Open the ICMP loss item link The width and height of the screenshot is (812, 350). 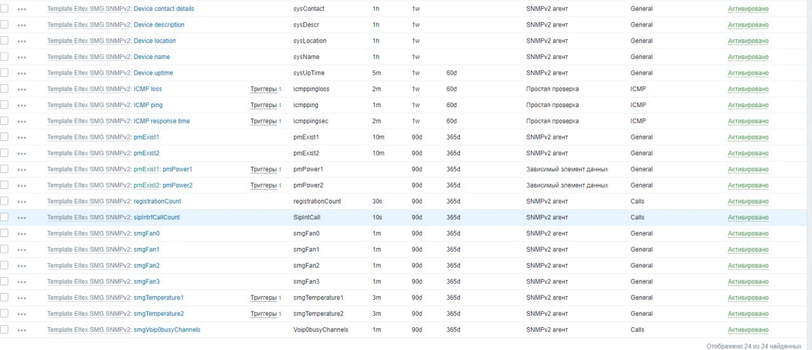tap(148, 89)
